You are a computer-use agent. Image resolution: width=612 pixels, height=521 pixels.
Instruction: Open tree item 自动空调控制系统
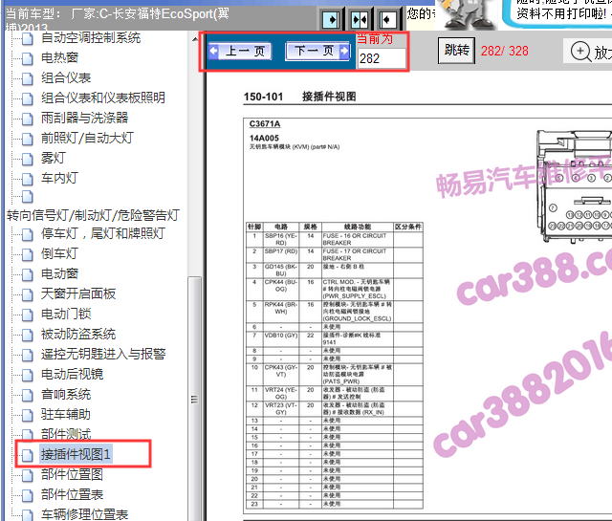tap(91, 38)
